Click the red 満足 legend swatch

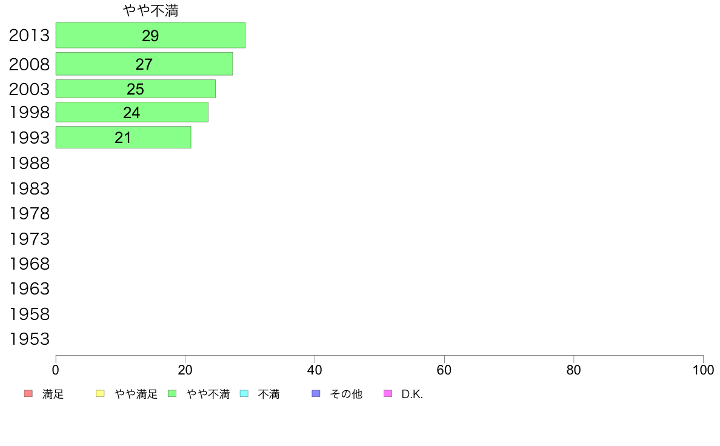click(x=28, y=394)
